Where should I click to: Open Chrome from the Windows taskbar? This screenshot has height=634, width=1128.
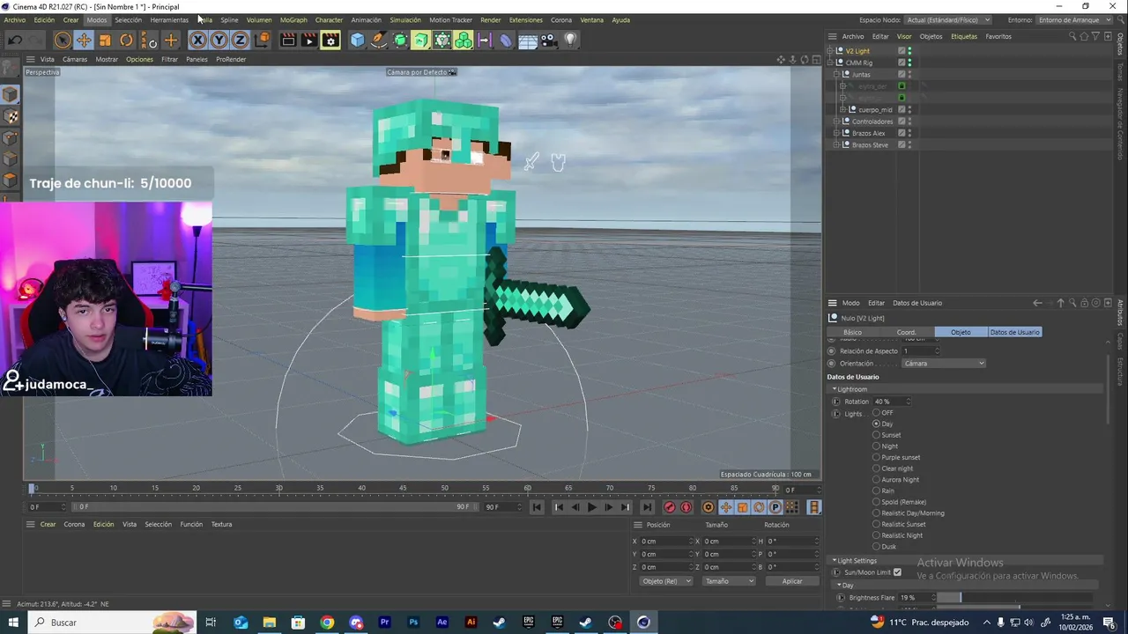click(x=327, y=623)
